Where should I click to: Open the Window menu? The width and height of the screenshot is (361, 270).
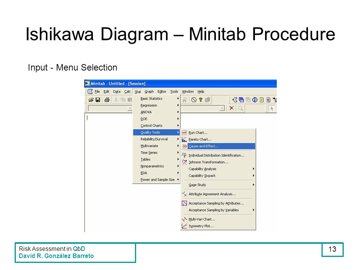coord(188,91)
